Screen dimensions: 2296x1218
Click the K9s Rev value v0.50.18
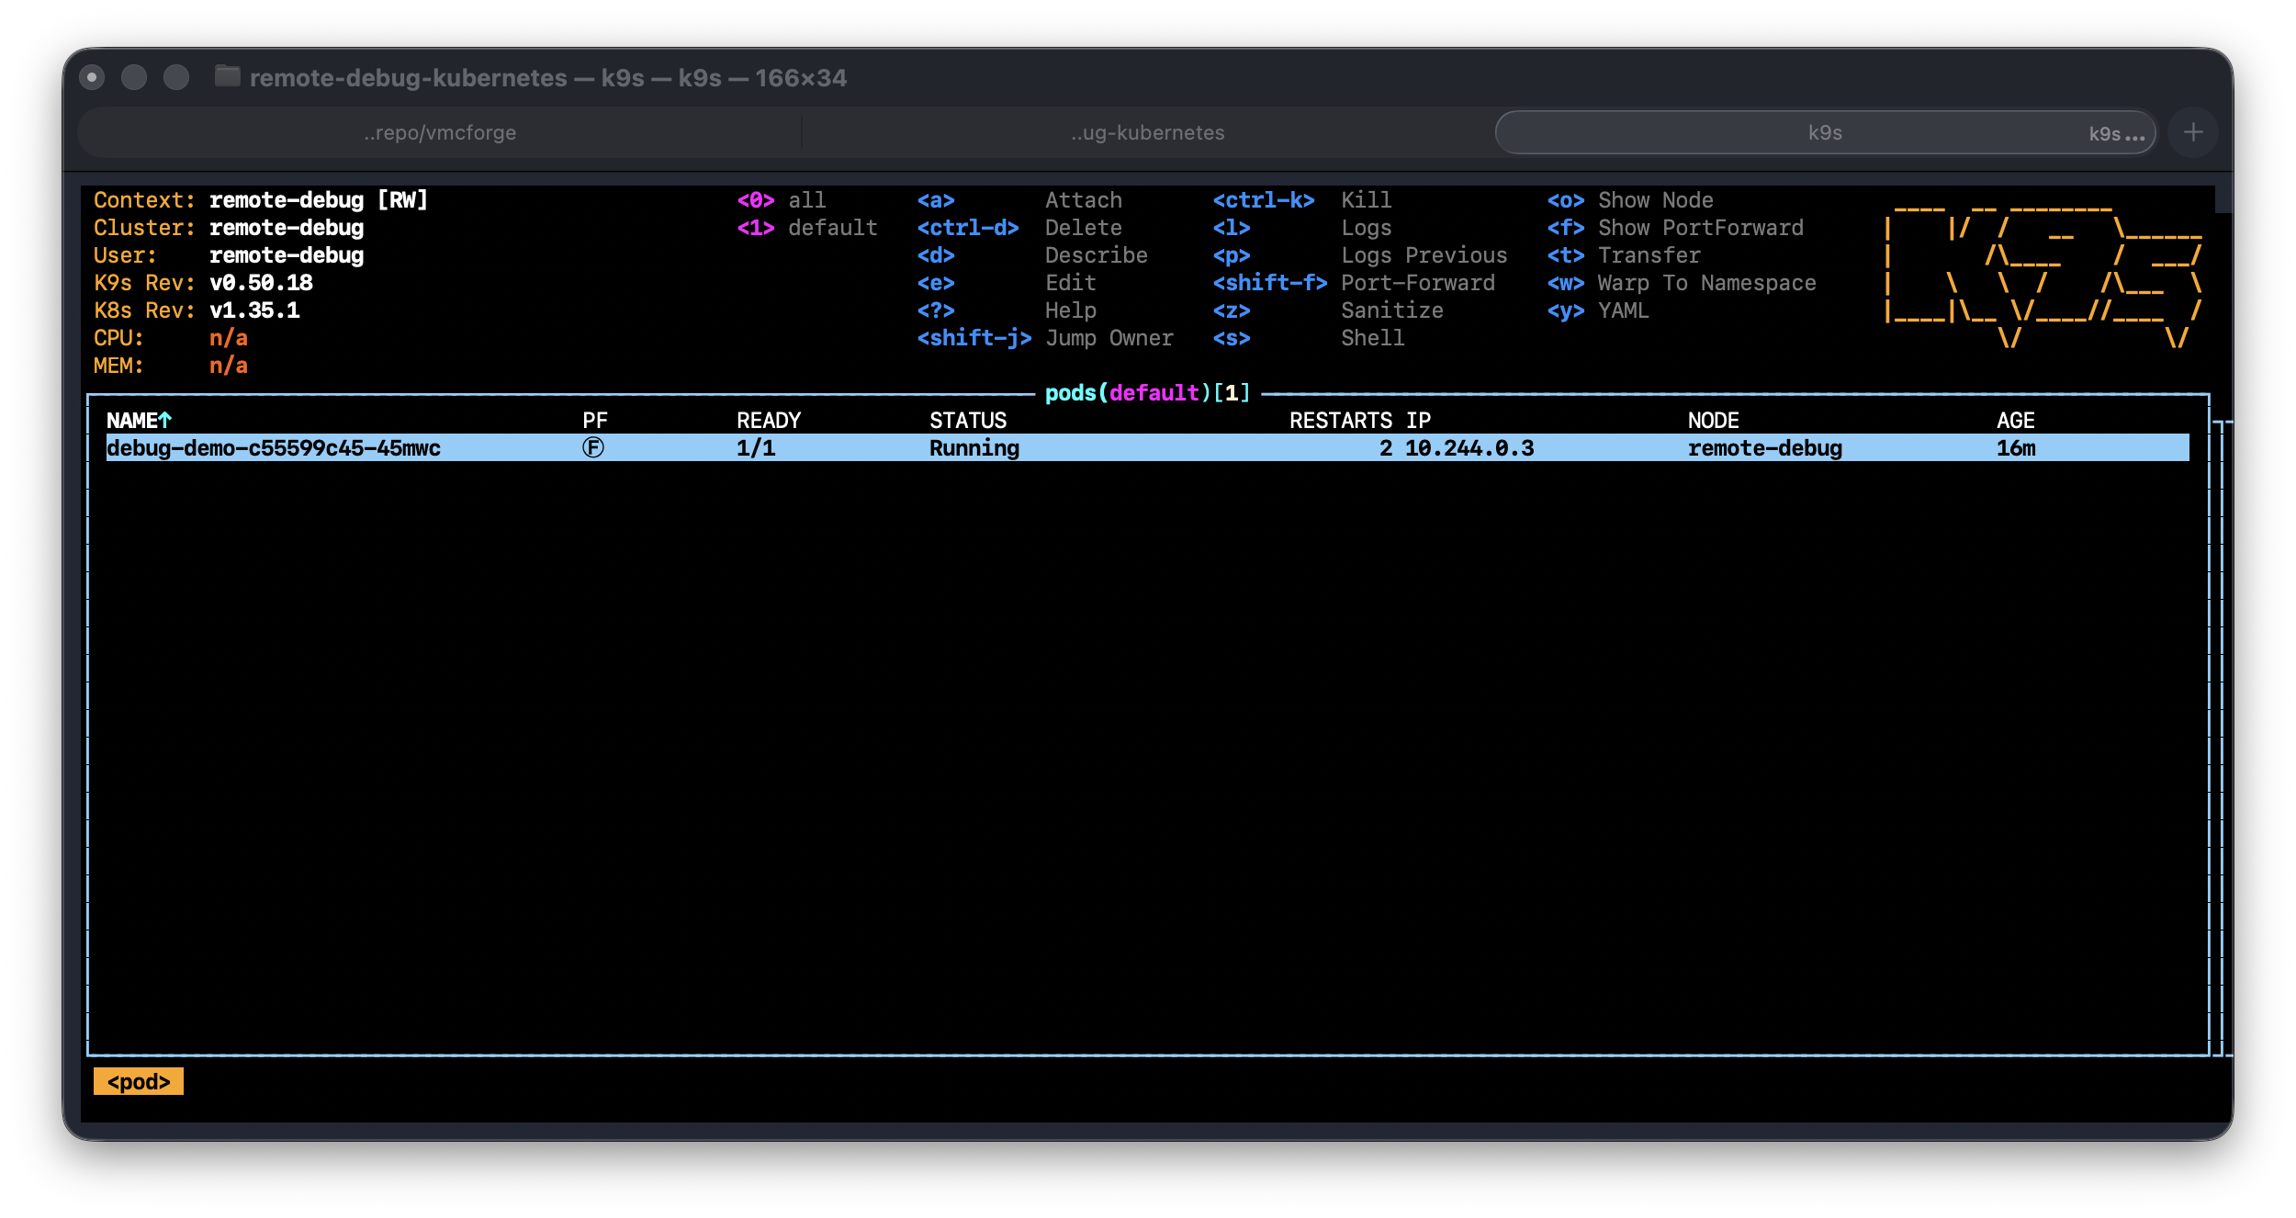[x=261, y=283]
